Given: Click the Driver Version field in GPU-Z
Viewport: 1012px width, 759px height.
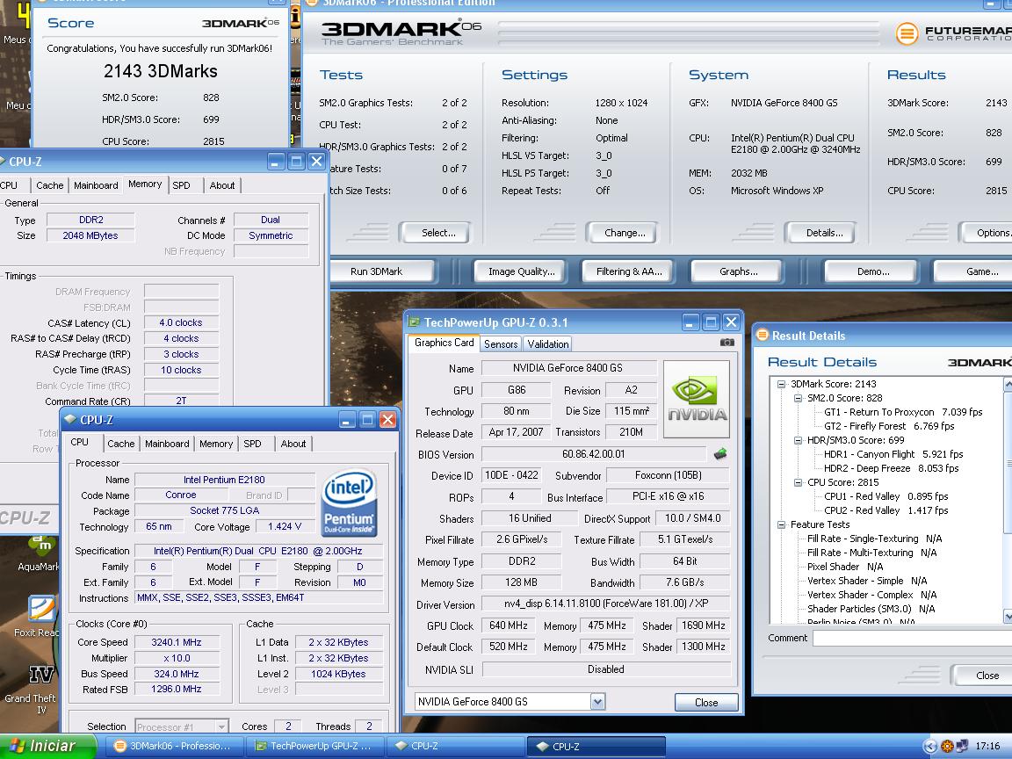Looking at the screenshot, I should point(606,604).
